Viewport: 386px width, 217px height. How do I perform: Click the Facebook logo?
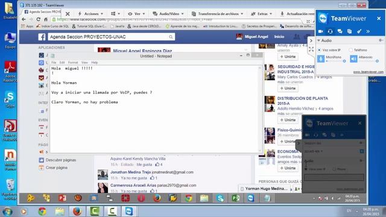pos(42,37)
